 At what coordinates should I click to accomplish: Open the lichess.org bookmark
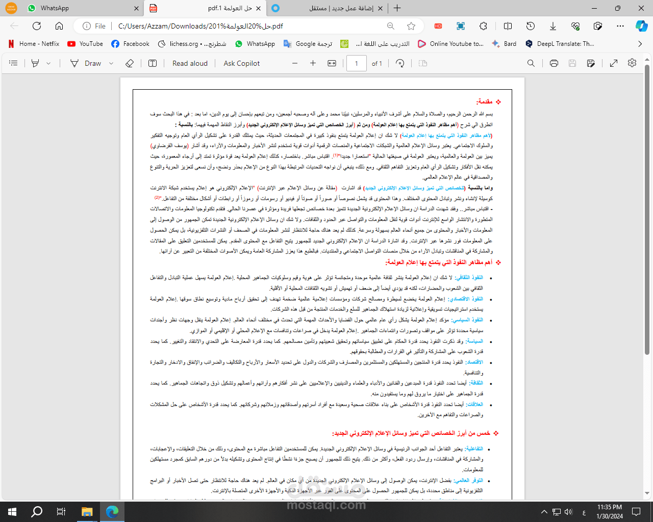pyautogui.click(x=192, y=44)
